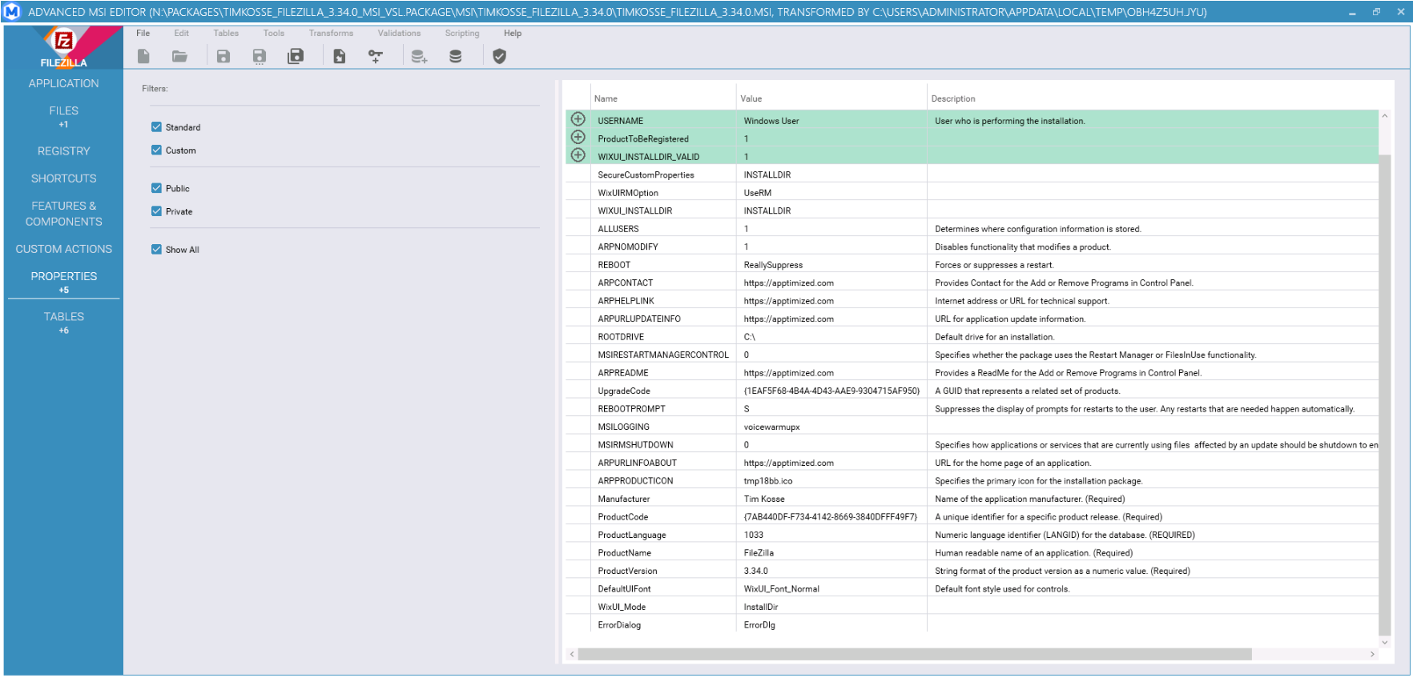Go to FEATURES & COMPONENTS section
This screenshot has height=678, width=1413.
[x=64, y=214]
